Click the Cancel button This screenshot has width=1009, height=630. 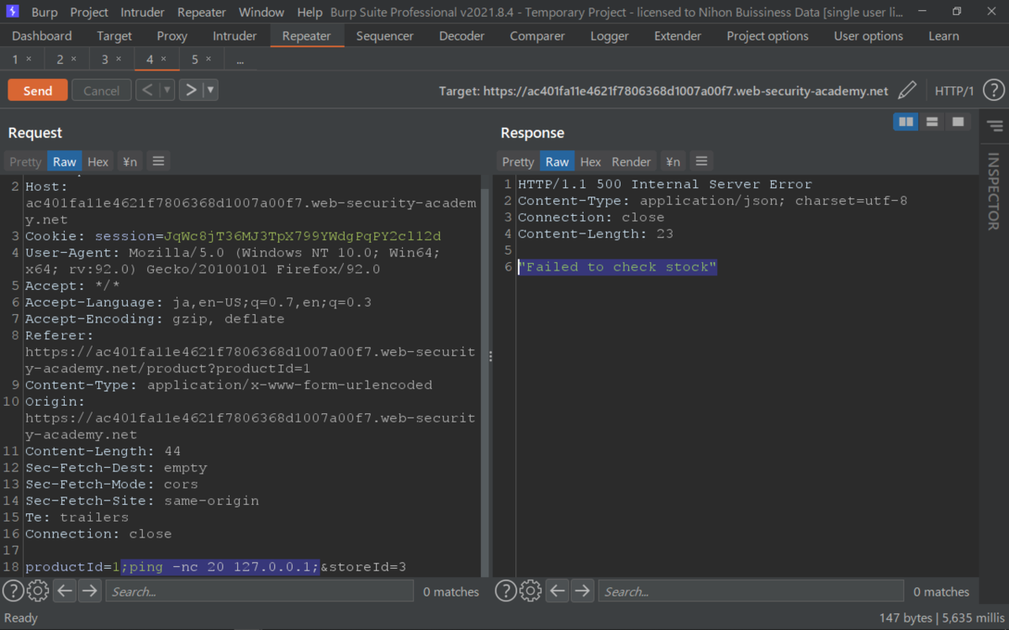tap(102, 91)
